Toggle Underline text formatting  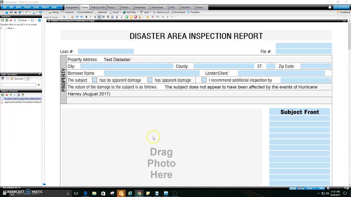(95, 17)
